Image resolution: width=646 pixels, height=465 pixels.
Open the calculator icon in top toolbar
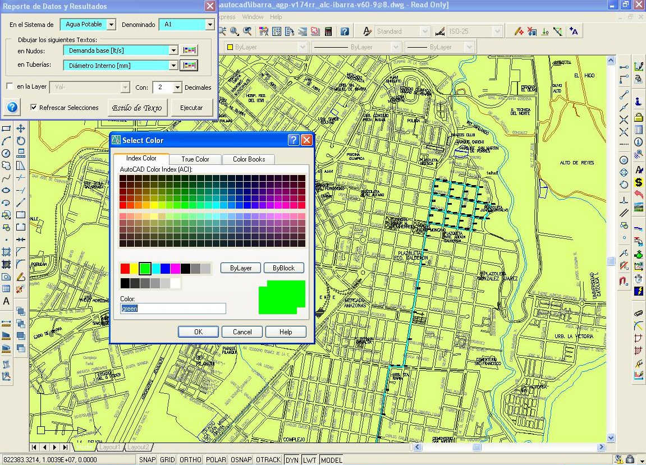pyautogui.click(x=328, y=31)
